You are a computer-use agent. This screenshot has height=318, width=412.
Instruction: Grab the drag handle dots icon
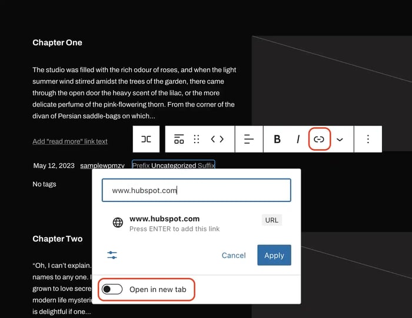[x=196, y=139]
